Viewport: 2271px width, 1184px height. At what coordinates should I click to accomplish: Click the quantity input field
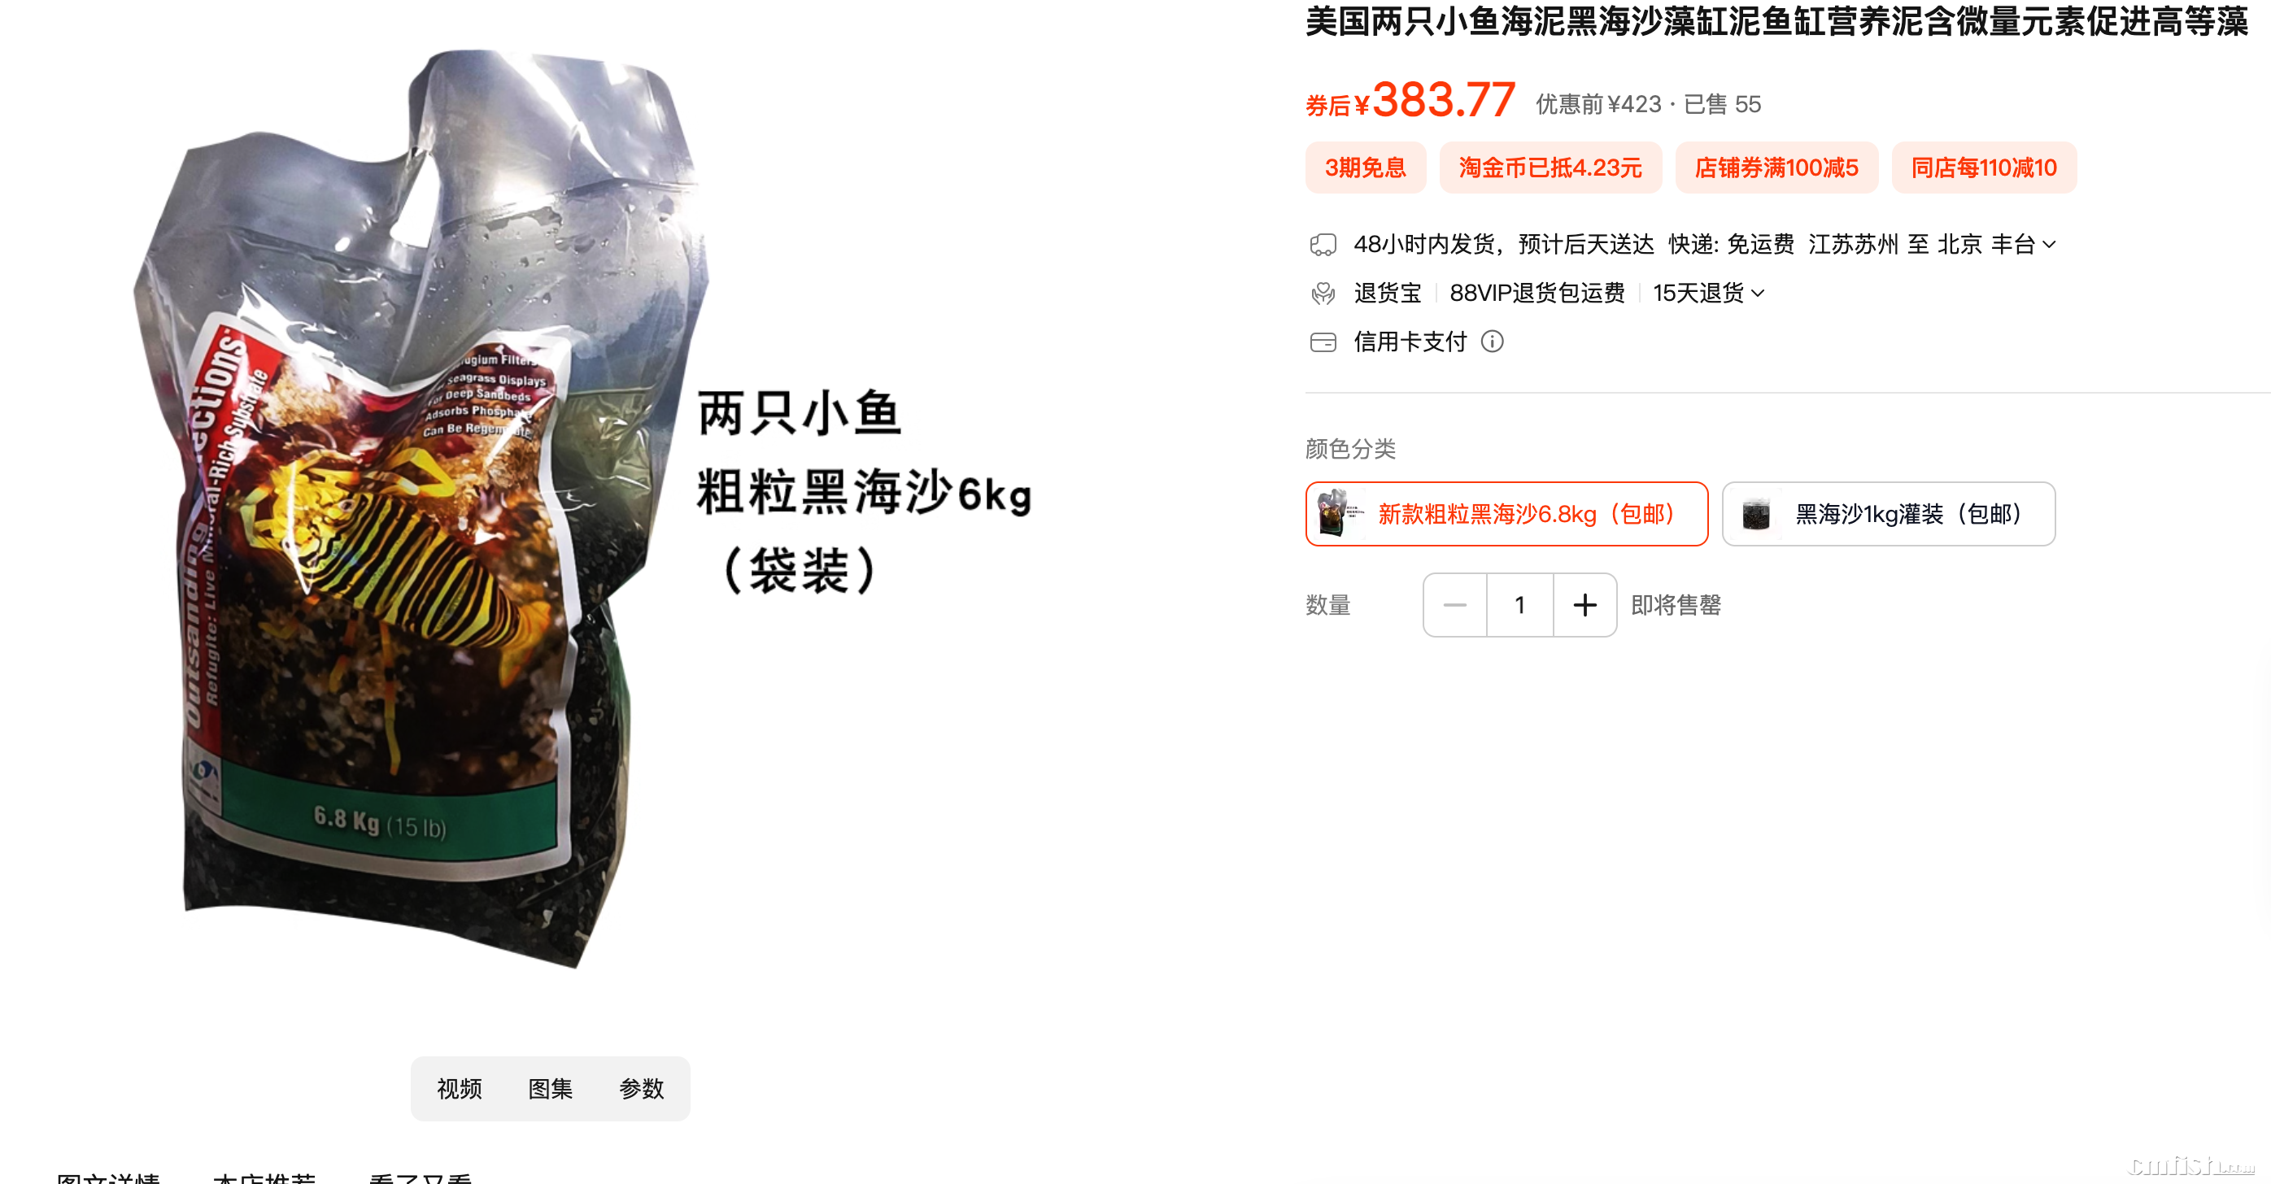click(x=1520, y=605)
